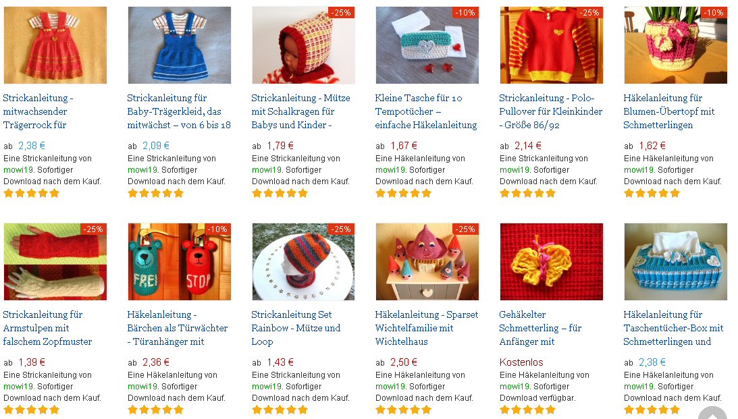The image size is (738, 419).
Task: Open the blue Baby-Trägerkleid thumbnail
Action: [180, 45]
